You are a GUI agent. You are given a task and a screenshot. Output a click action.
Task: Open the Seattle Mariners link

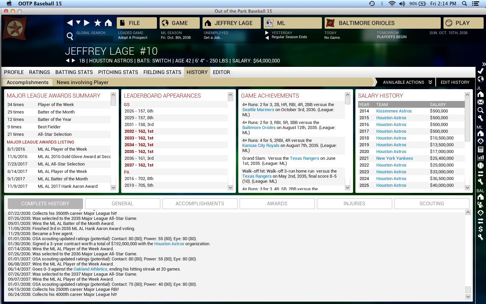[x=258, y=110]
